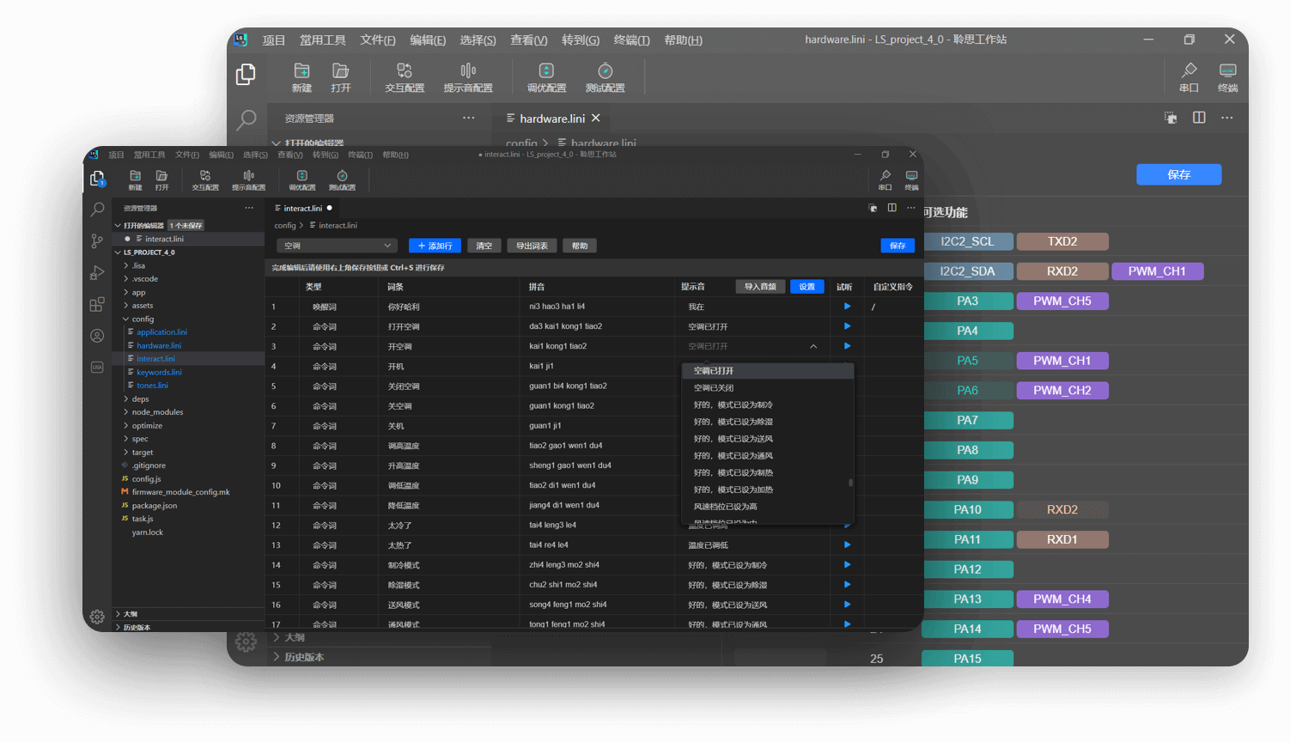The height and width of the screenshot is (742, 1290).
Task: Open run and debug view in front window
Action: [x=97, y=273]
